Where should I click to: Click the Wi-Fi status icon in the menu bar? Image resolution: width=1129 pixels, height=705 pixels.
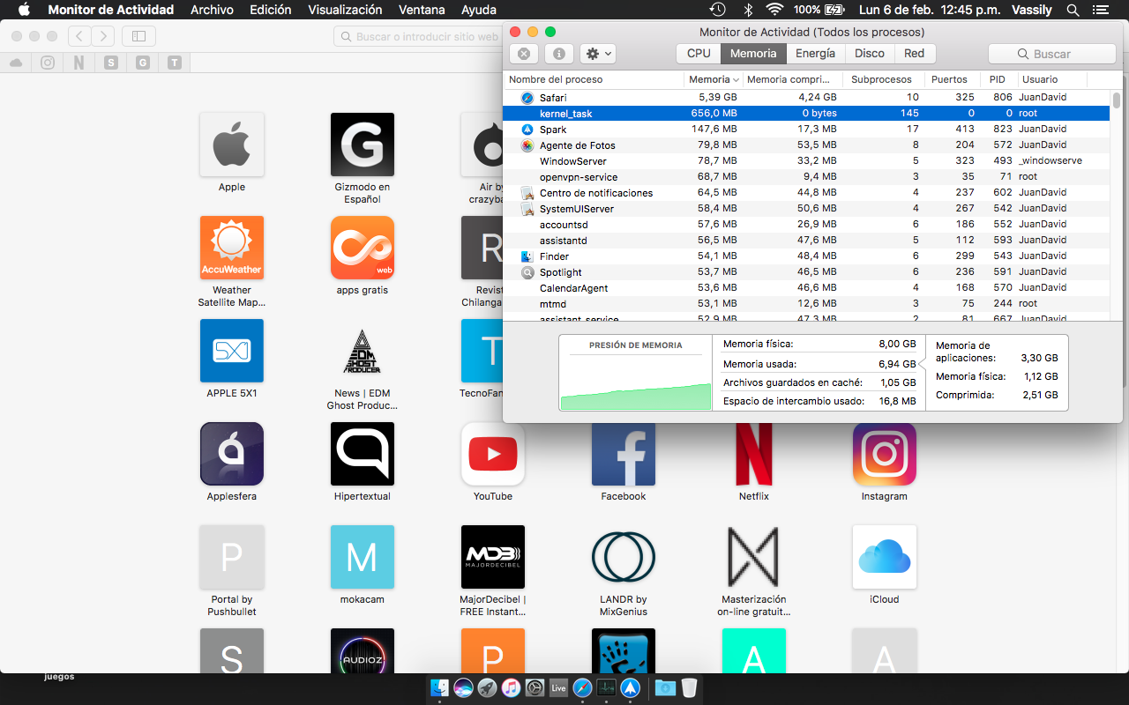[x=774, y=10]
